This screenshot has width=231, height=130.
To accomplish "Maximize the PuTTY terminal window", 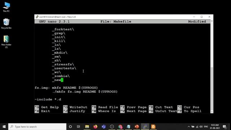I will (x=201, y=17).
